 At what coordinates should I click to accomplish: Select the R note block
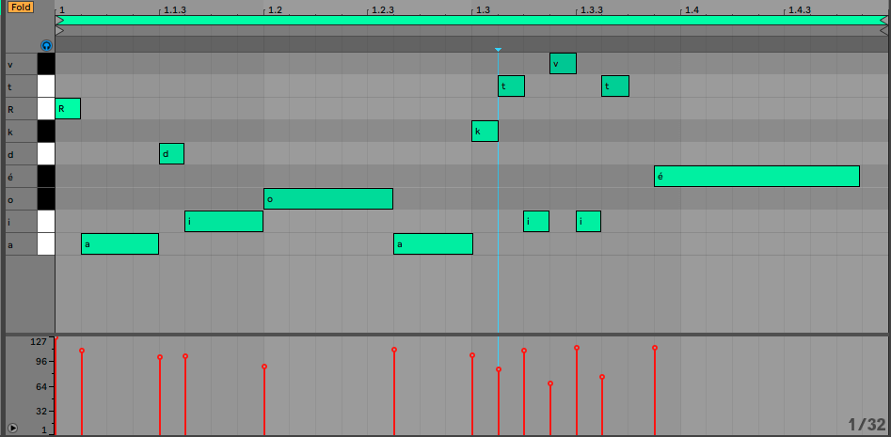click(68, 109)
